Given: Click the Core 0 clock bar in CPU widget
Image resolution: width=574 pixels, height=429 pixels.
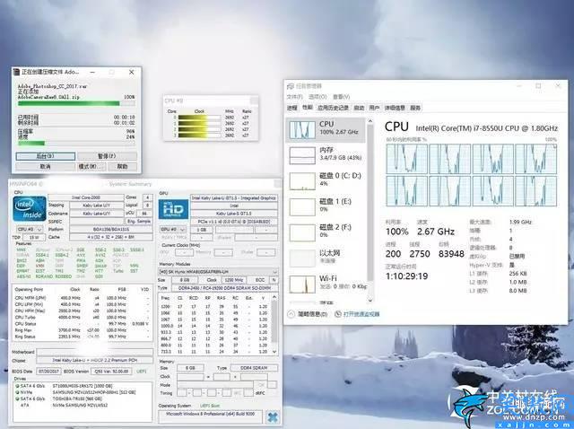Looking at the screenshot, I should [199, 118].
